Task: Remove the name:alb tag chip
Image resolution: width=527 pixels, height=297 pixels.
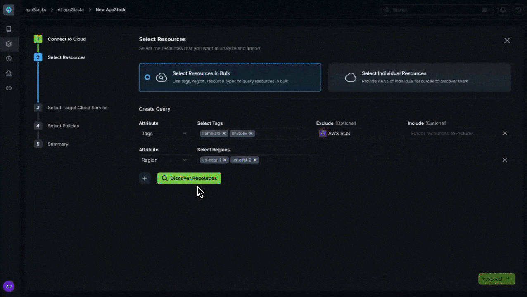Action: click(224, 134)
